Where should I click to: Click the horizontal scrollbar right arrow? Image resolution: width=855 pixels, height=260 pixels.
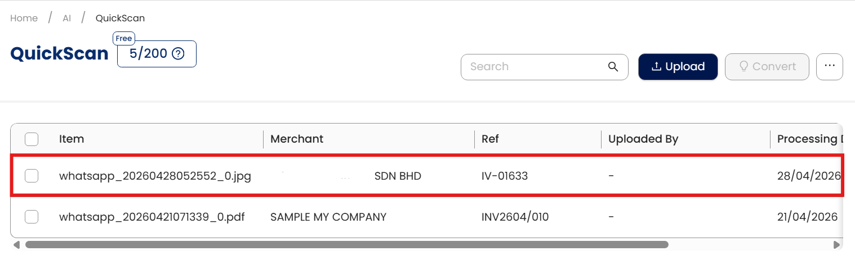click(x=836, y=245)
